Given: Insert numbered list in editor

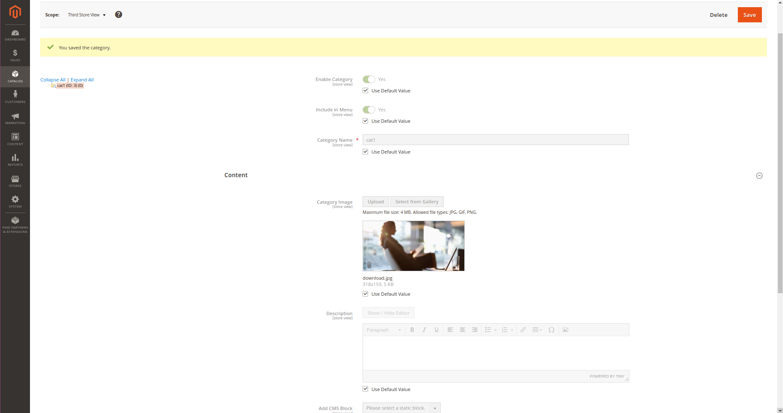Looking at the screenshot, I should coord(504,330).
